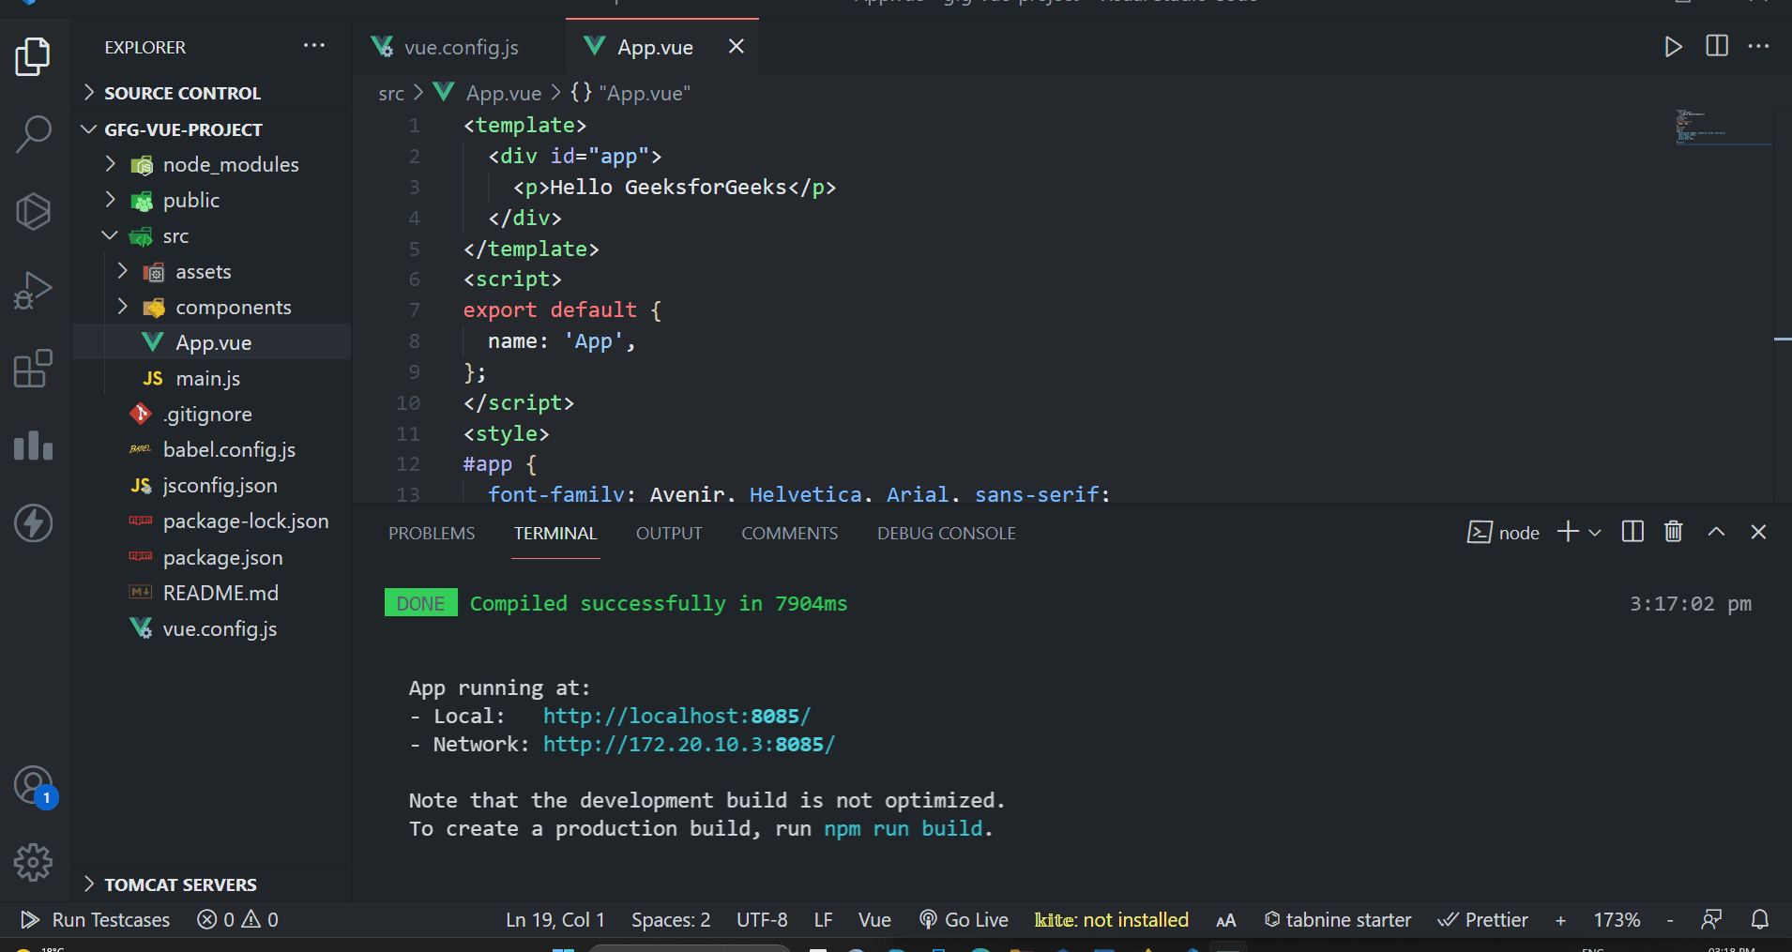The image size is (1792, 952).
Task: Click Prettier status bar item
Action: (1482, 920)
